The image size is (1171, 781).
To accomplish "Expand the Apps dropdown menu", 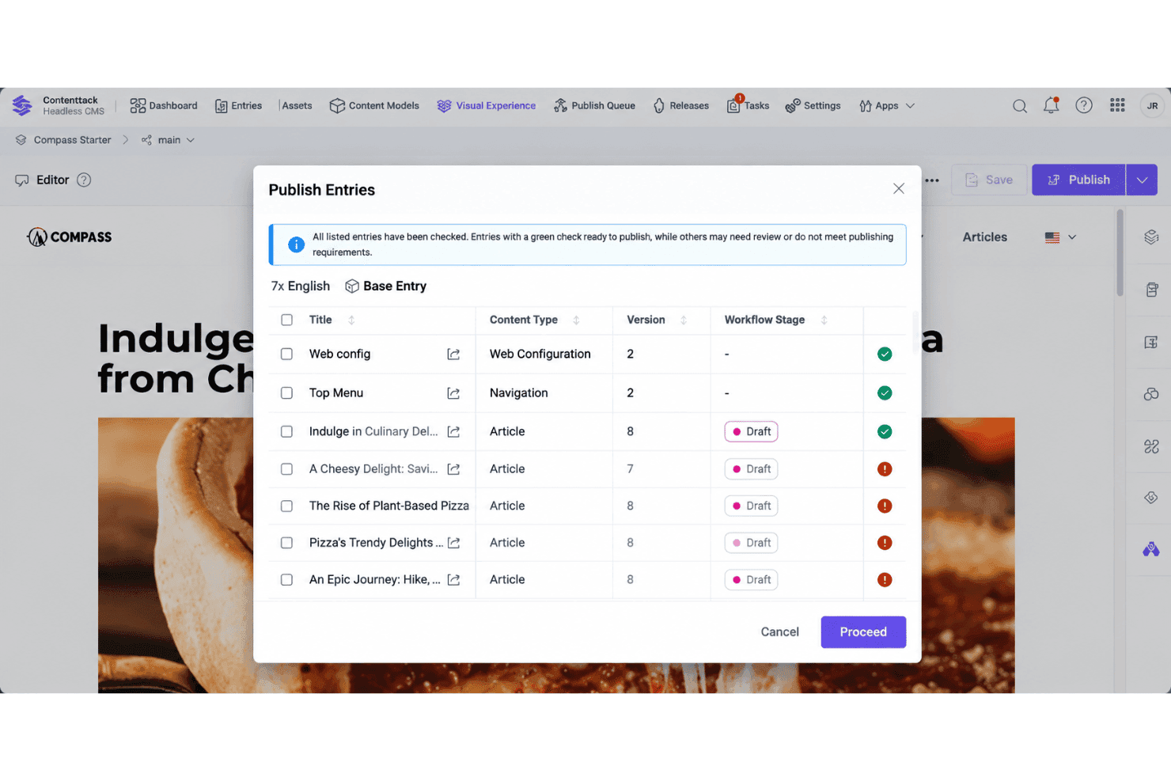I will (x=887, y=106).
